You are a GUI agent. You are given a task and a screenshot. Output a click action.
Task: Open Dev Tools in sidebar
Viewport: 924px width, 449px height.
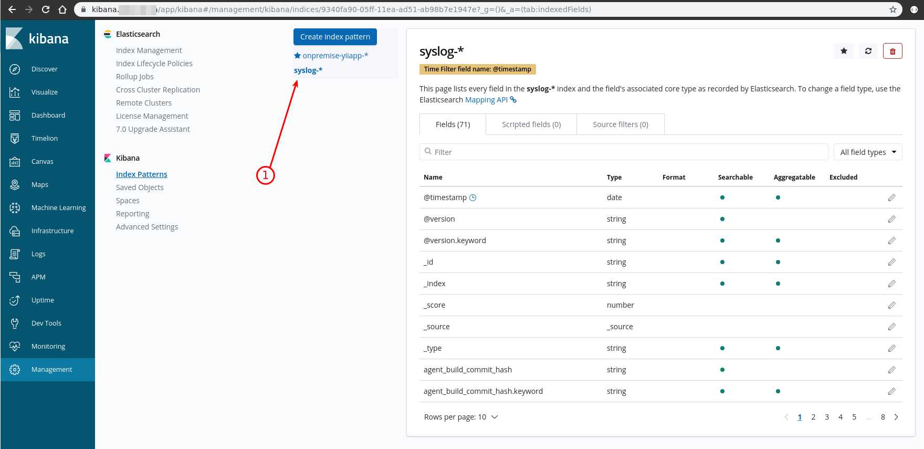click(47, 323)
